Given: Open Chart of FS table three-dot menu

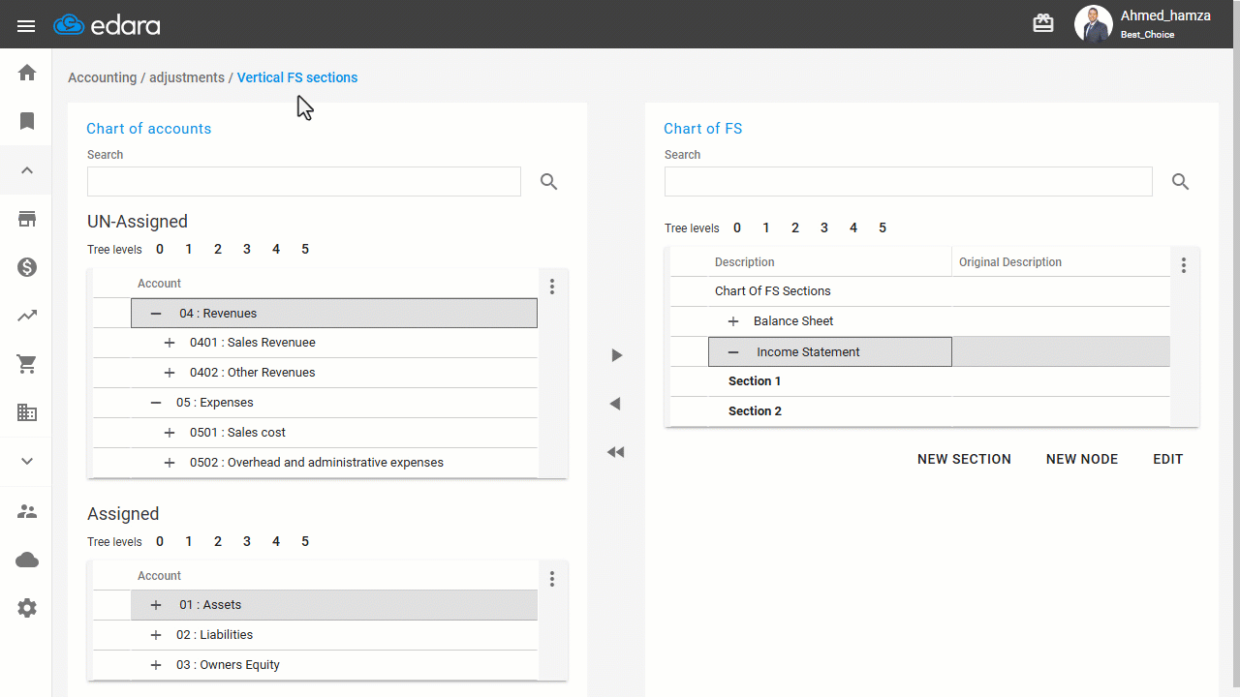Looking at the screenshot, I should (x=1184, y=265).
